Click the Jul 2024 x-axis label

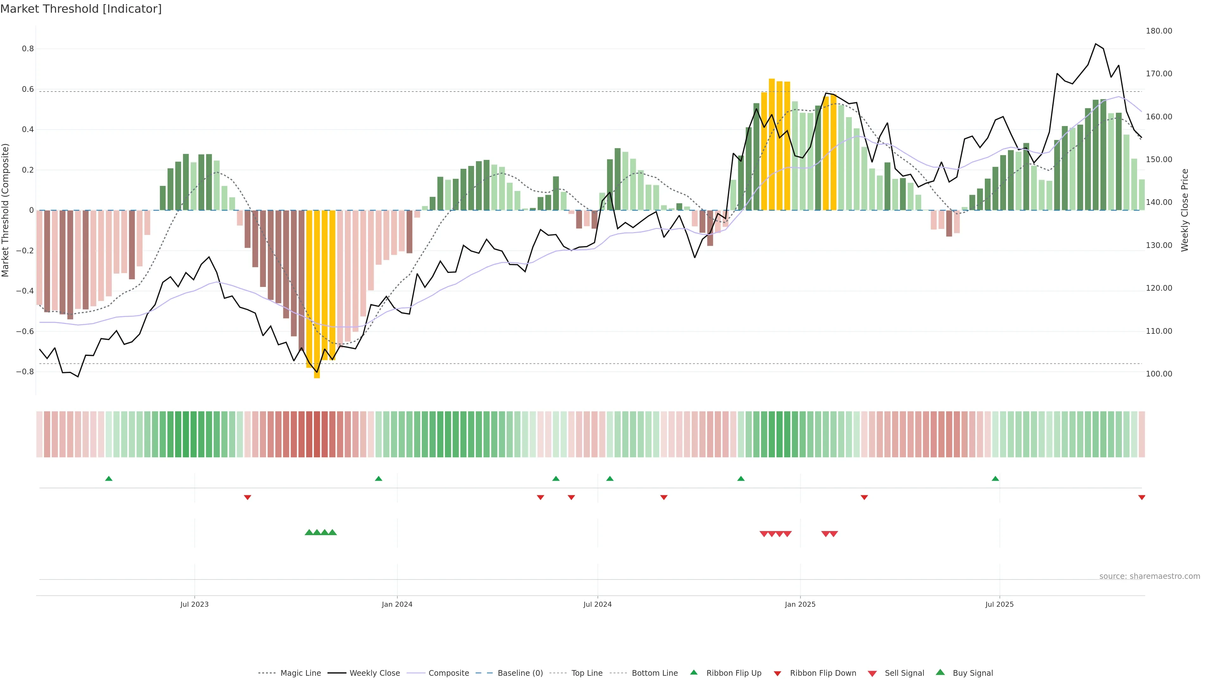pos(597,604)
